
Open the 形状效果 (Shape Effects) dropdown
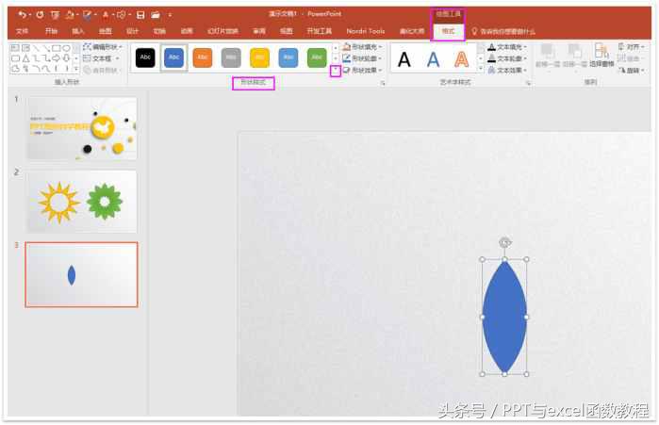pyautogui.click(x=362, y=70)
